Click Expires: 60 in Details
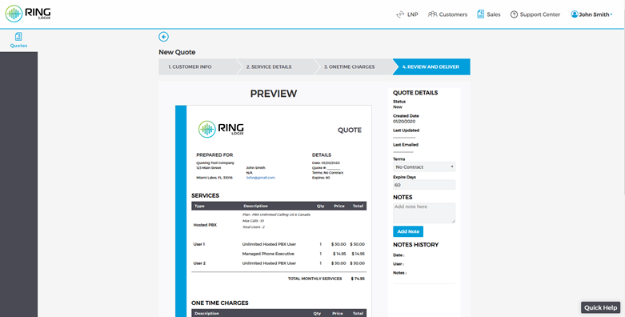 321,178
